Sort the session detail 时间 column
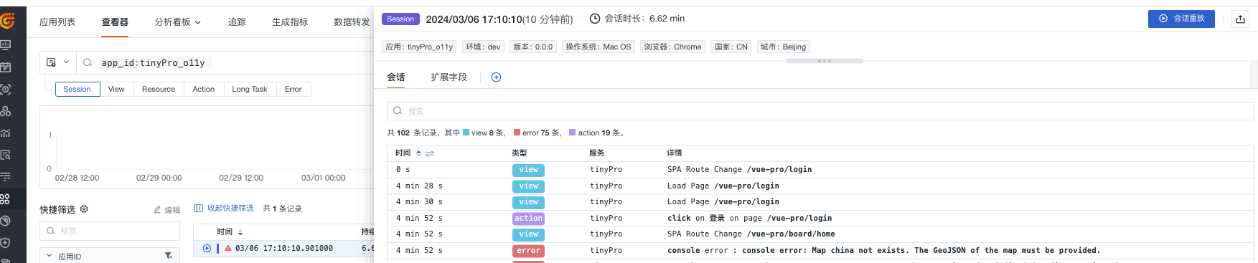1258x263 pixels. 418,153
